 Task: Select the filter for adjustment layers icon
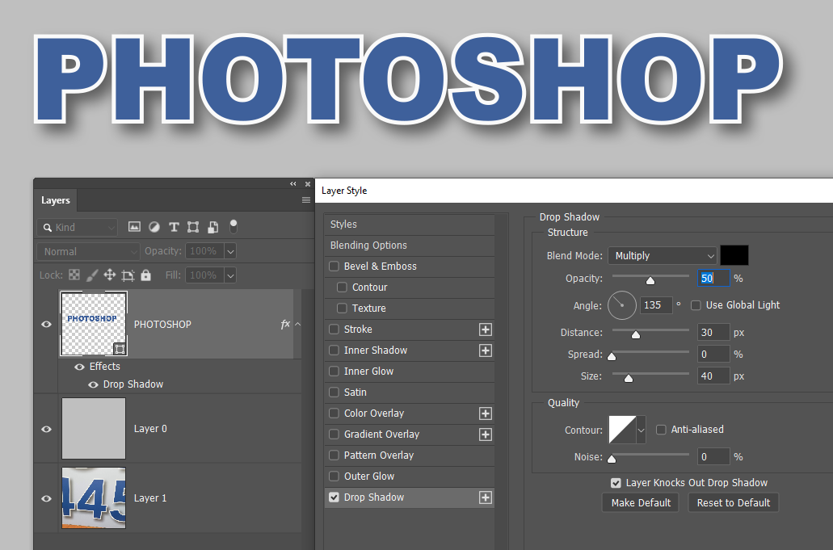click(x=154, y=227)
